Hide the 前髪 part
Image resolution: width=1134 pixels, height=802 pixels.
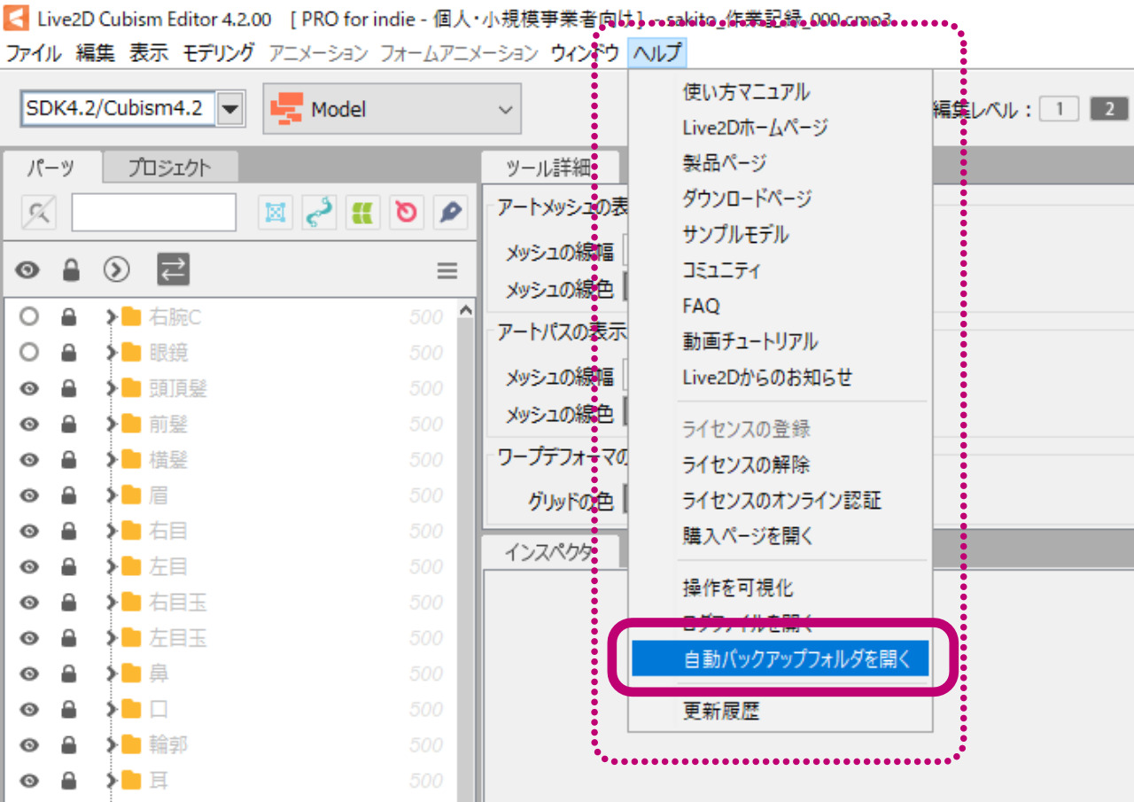click(29, 424)
